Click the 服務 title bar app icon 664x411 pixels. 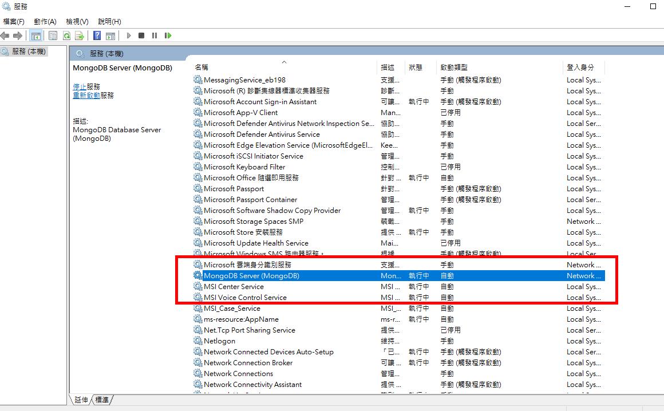click(x=6, y=6)
